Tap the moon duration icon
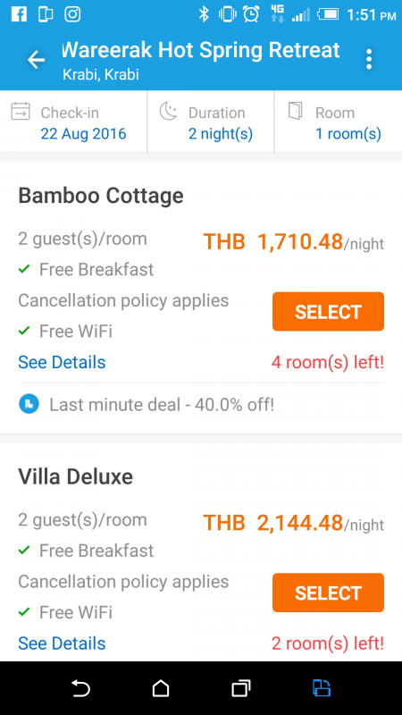This screenshot has width=402, height=715. (168, 111)
